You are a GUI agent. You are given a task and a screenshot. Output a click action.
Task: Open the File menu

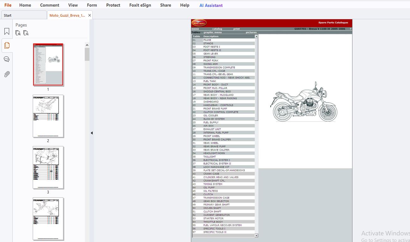pyautogui.click(x=8, y=5)
